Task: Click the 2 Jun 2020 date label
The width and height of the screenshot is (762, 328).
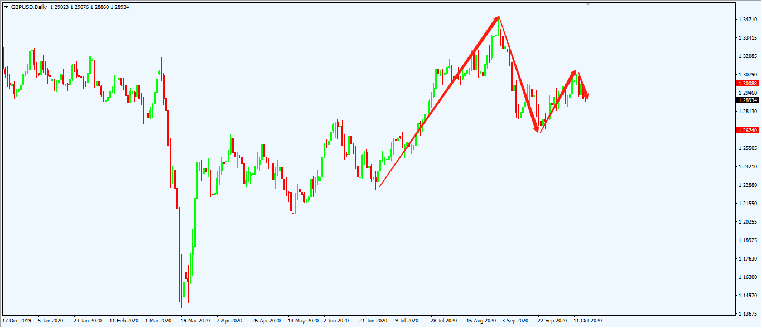Action: click(336, 321)
